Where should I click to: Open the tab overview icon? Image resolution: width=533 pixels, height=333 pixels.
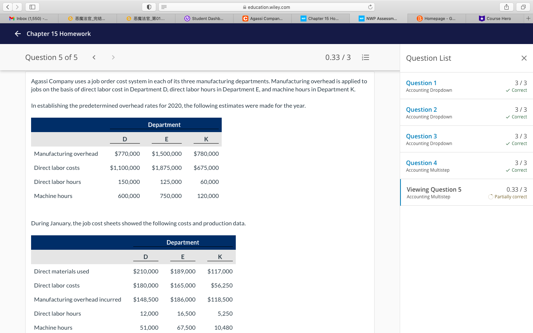coord(523,7)
